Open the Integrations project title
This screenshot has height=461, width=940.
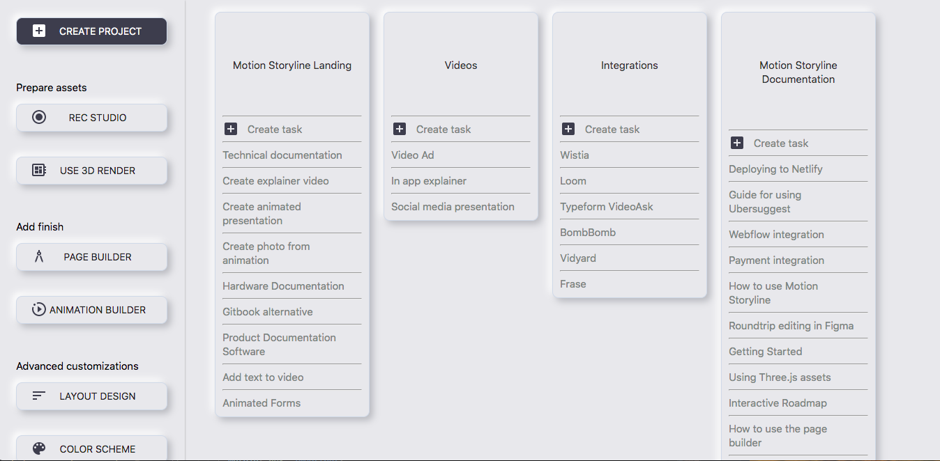tap(630, 65)
